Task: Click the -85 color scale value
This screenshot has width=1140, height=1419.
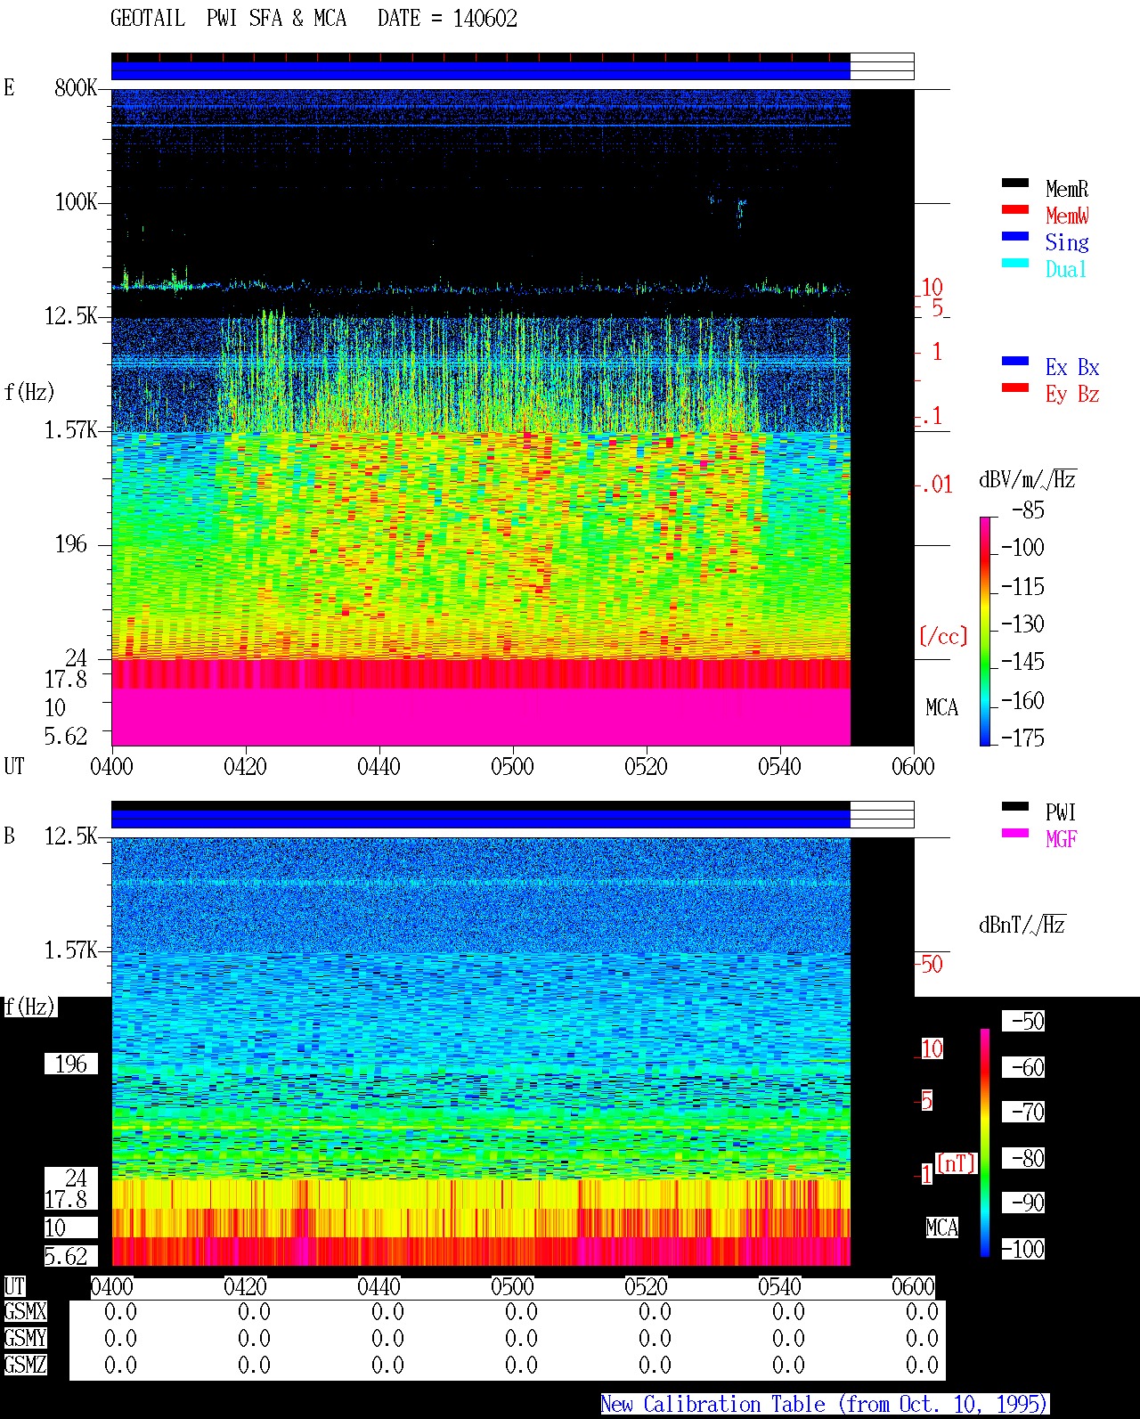Action: point(1029,510)
